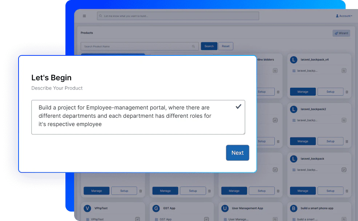
Task: Click the Next button in dialog
Action: (x=237, y=153)
